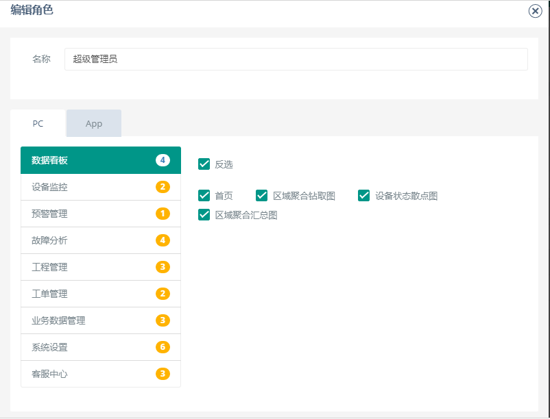Click the 编辑角色 dialog title

[x=32, y=10]
